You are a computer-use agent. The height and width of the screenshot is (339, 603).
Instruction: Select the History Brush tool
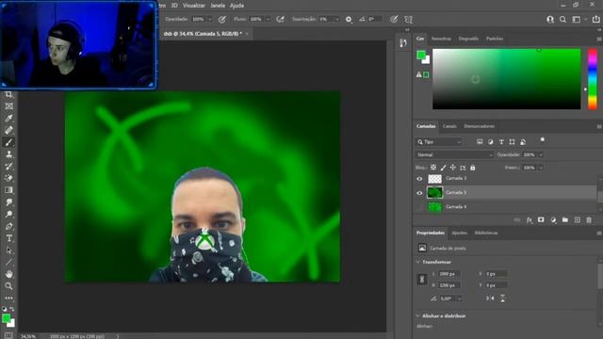(x=8, y=166)
